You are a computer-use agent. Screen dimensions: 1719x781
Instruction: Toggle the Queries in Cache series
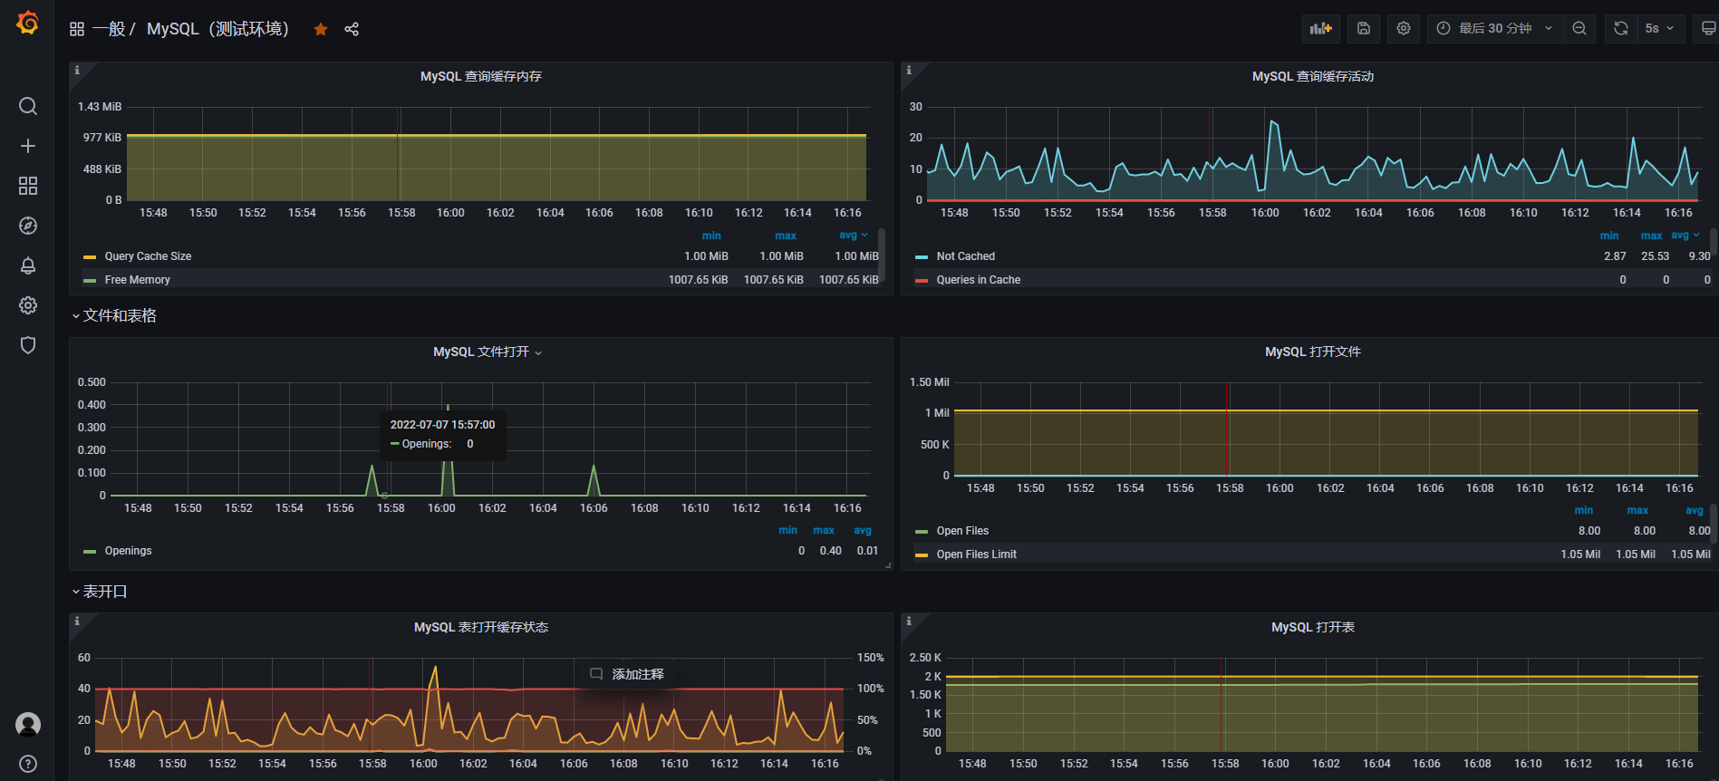[978, 280]
